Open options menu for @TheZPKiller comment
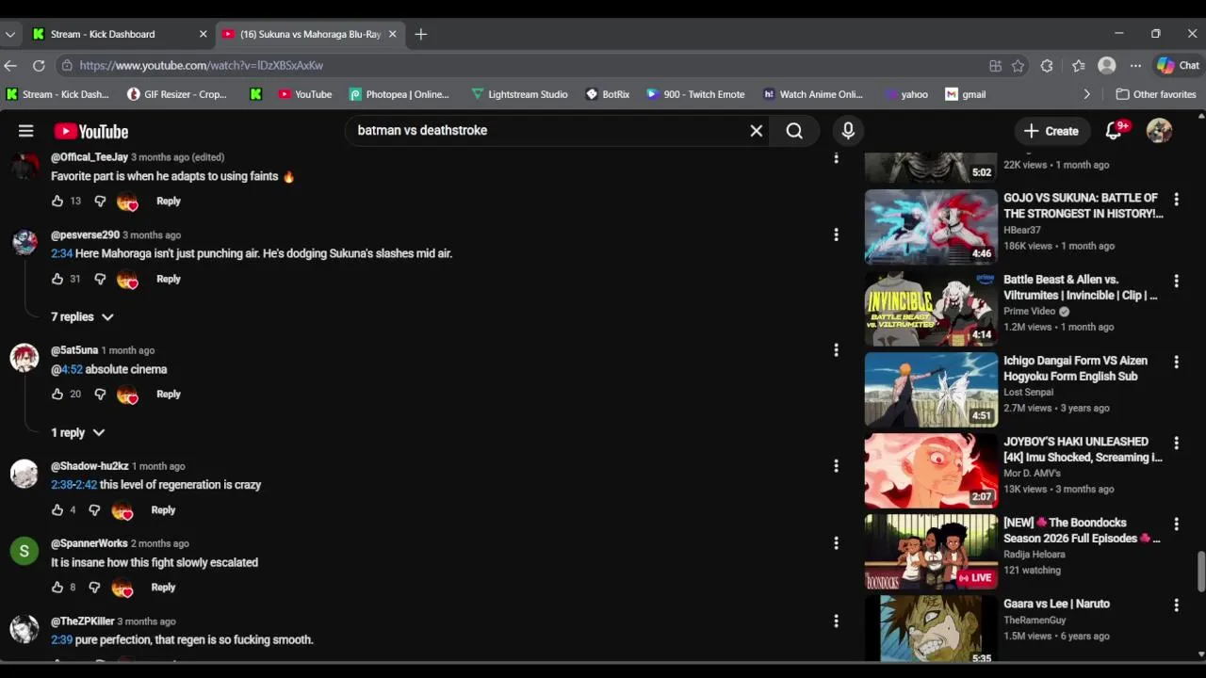 [x=836, y=621]
